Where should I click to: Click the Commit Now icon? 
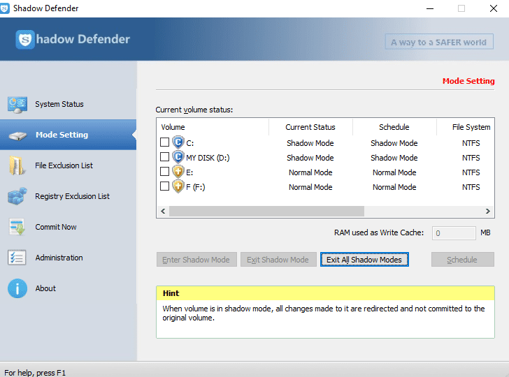[17, 227]
